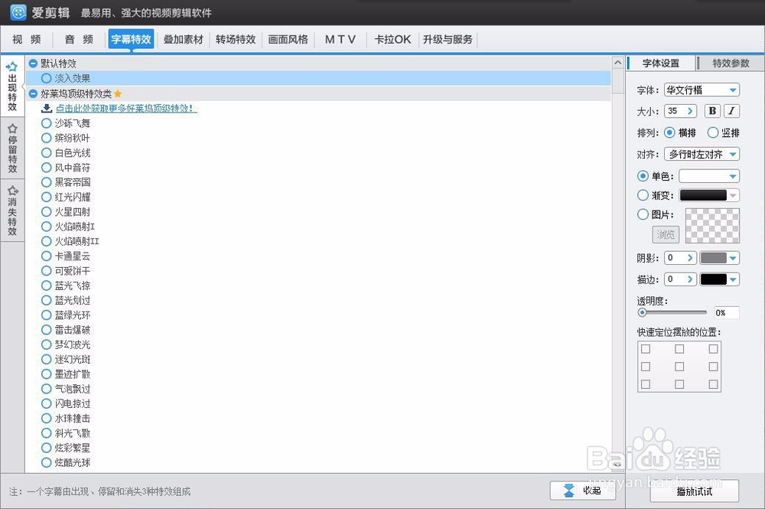Select 闪电掠过 effect
Screen dimensions: 765x509
tap(47, 403)
